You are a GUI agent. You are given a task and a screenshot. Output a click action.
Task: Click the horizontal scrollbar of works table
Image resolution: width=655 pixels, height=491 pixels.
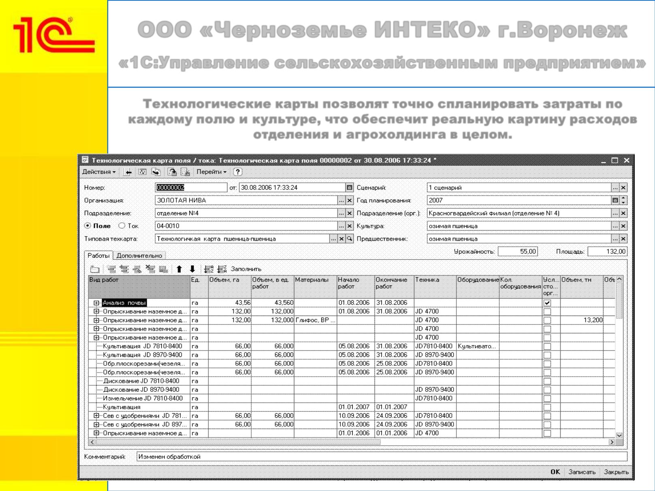pyautogui.click(x=238, y=442)
